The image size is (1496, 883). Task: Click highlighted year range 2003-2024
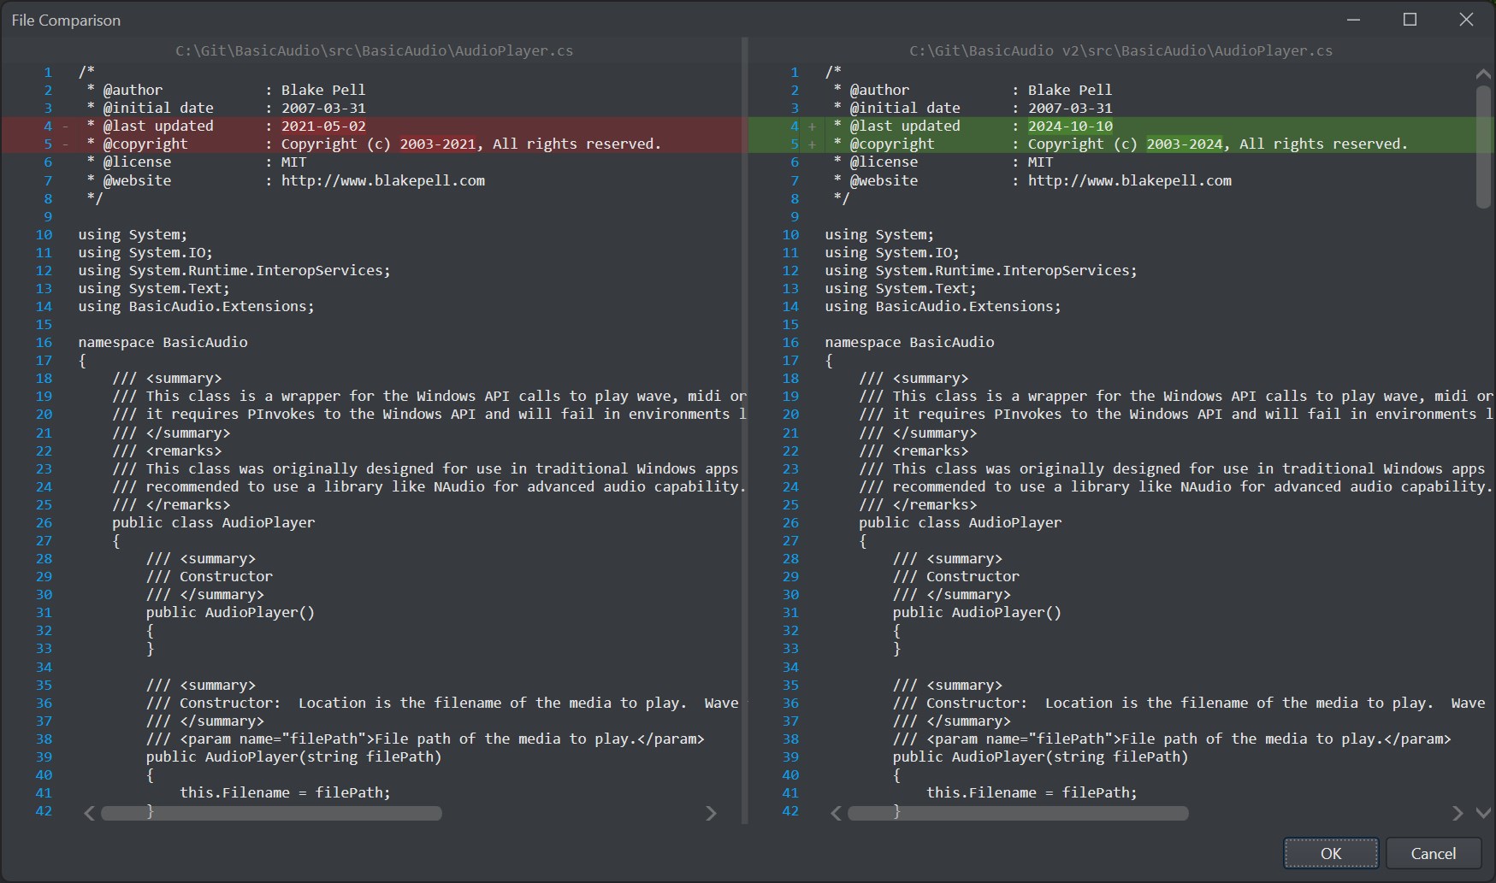point(1185,144)
